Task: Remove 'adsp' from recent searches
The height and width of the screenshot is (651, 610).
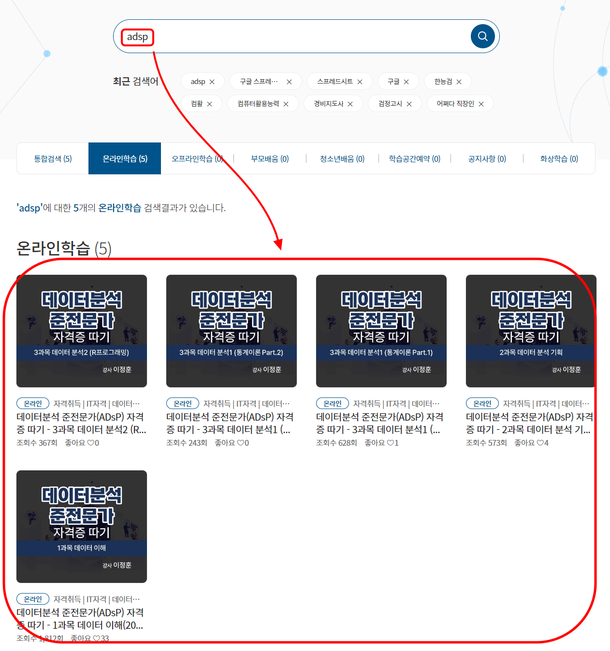Action: click(212, 82)
